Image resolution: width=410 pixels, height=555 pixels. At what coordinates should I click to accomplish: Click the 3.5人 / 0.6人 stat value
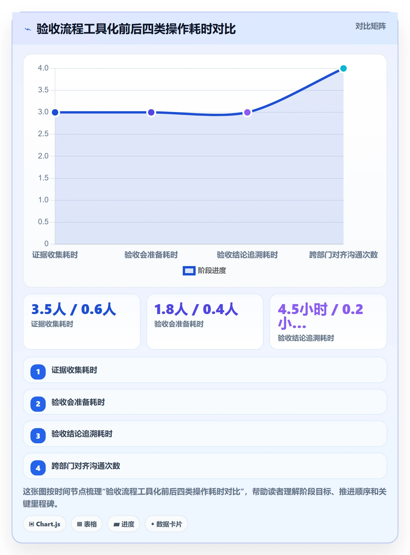[x=74, y=309]
